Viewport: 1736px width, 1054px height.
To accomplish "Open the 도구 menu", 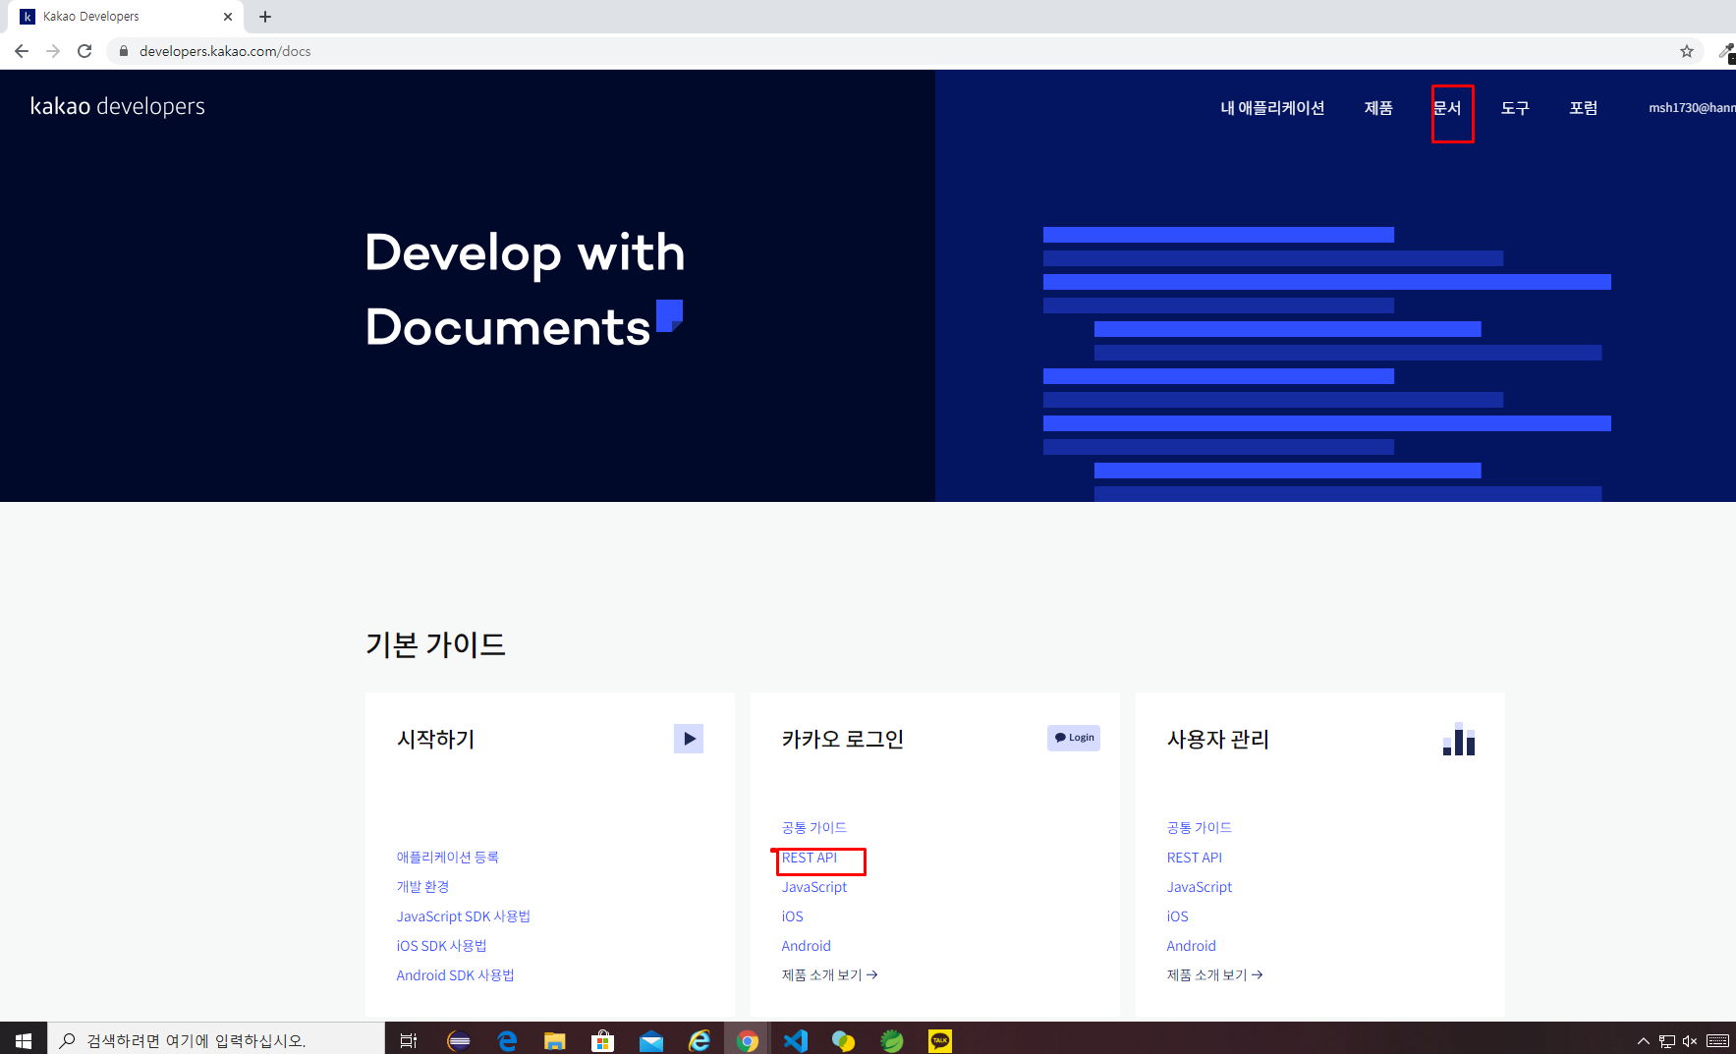I will 1515,108.
